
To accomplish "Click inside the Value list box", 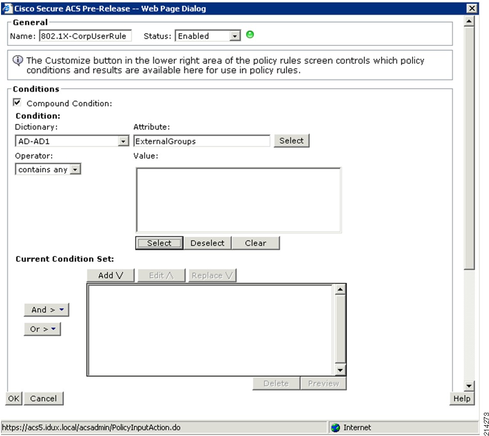I will [239, 200].
